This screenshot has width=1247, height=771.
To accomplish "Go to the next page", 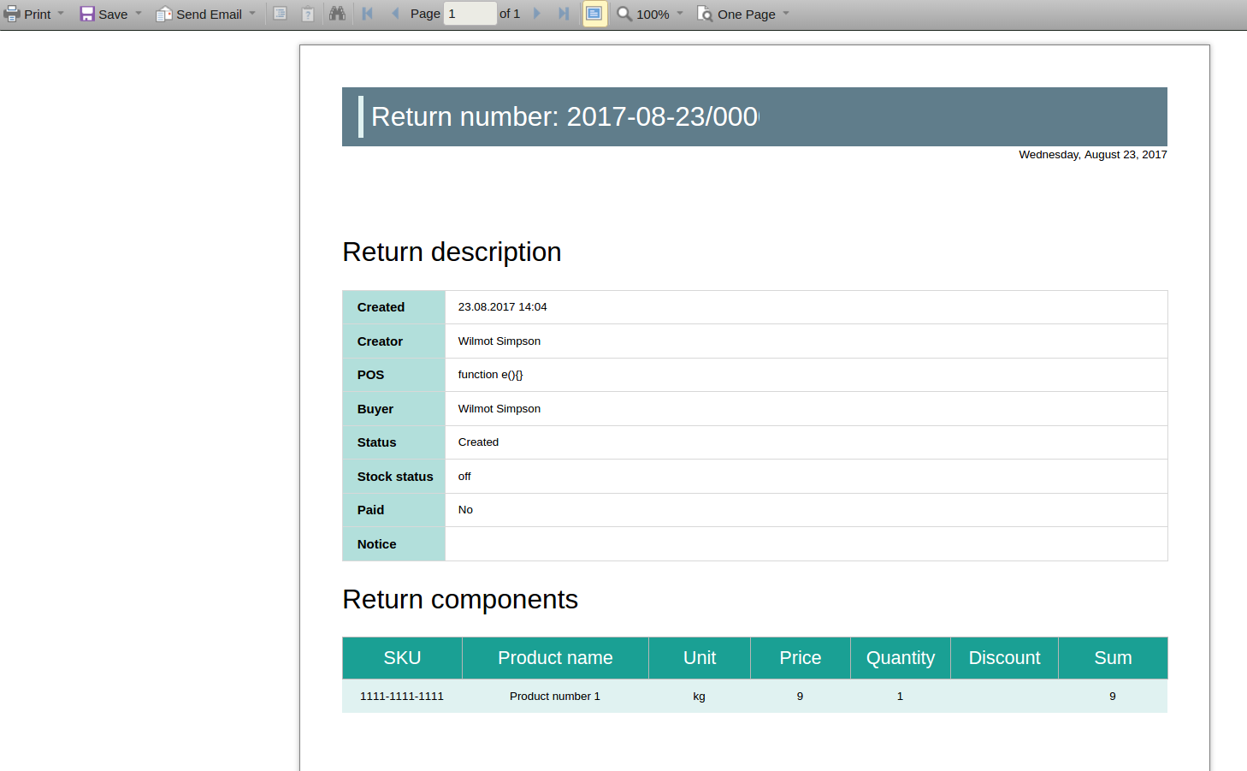I will pos(537,14).
